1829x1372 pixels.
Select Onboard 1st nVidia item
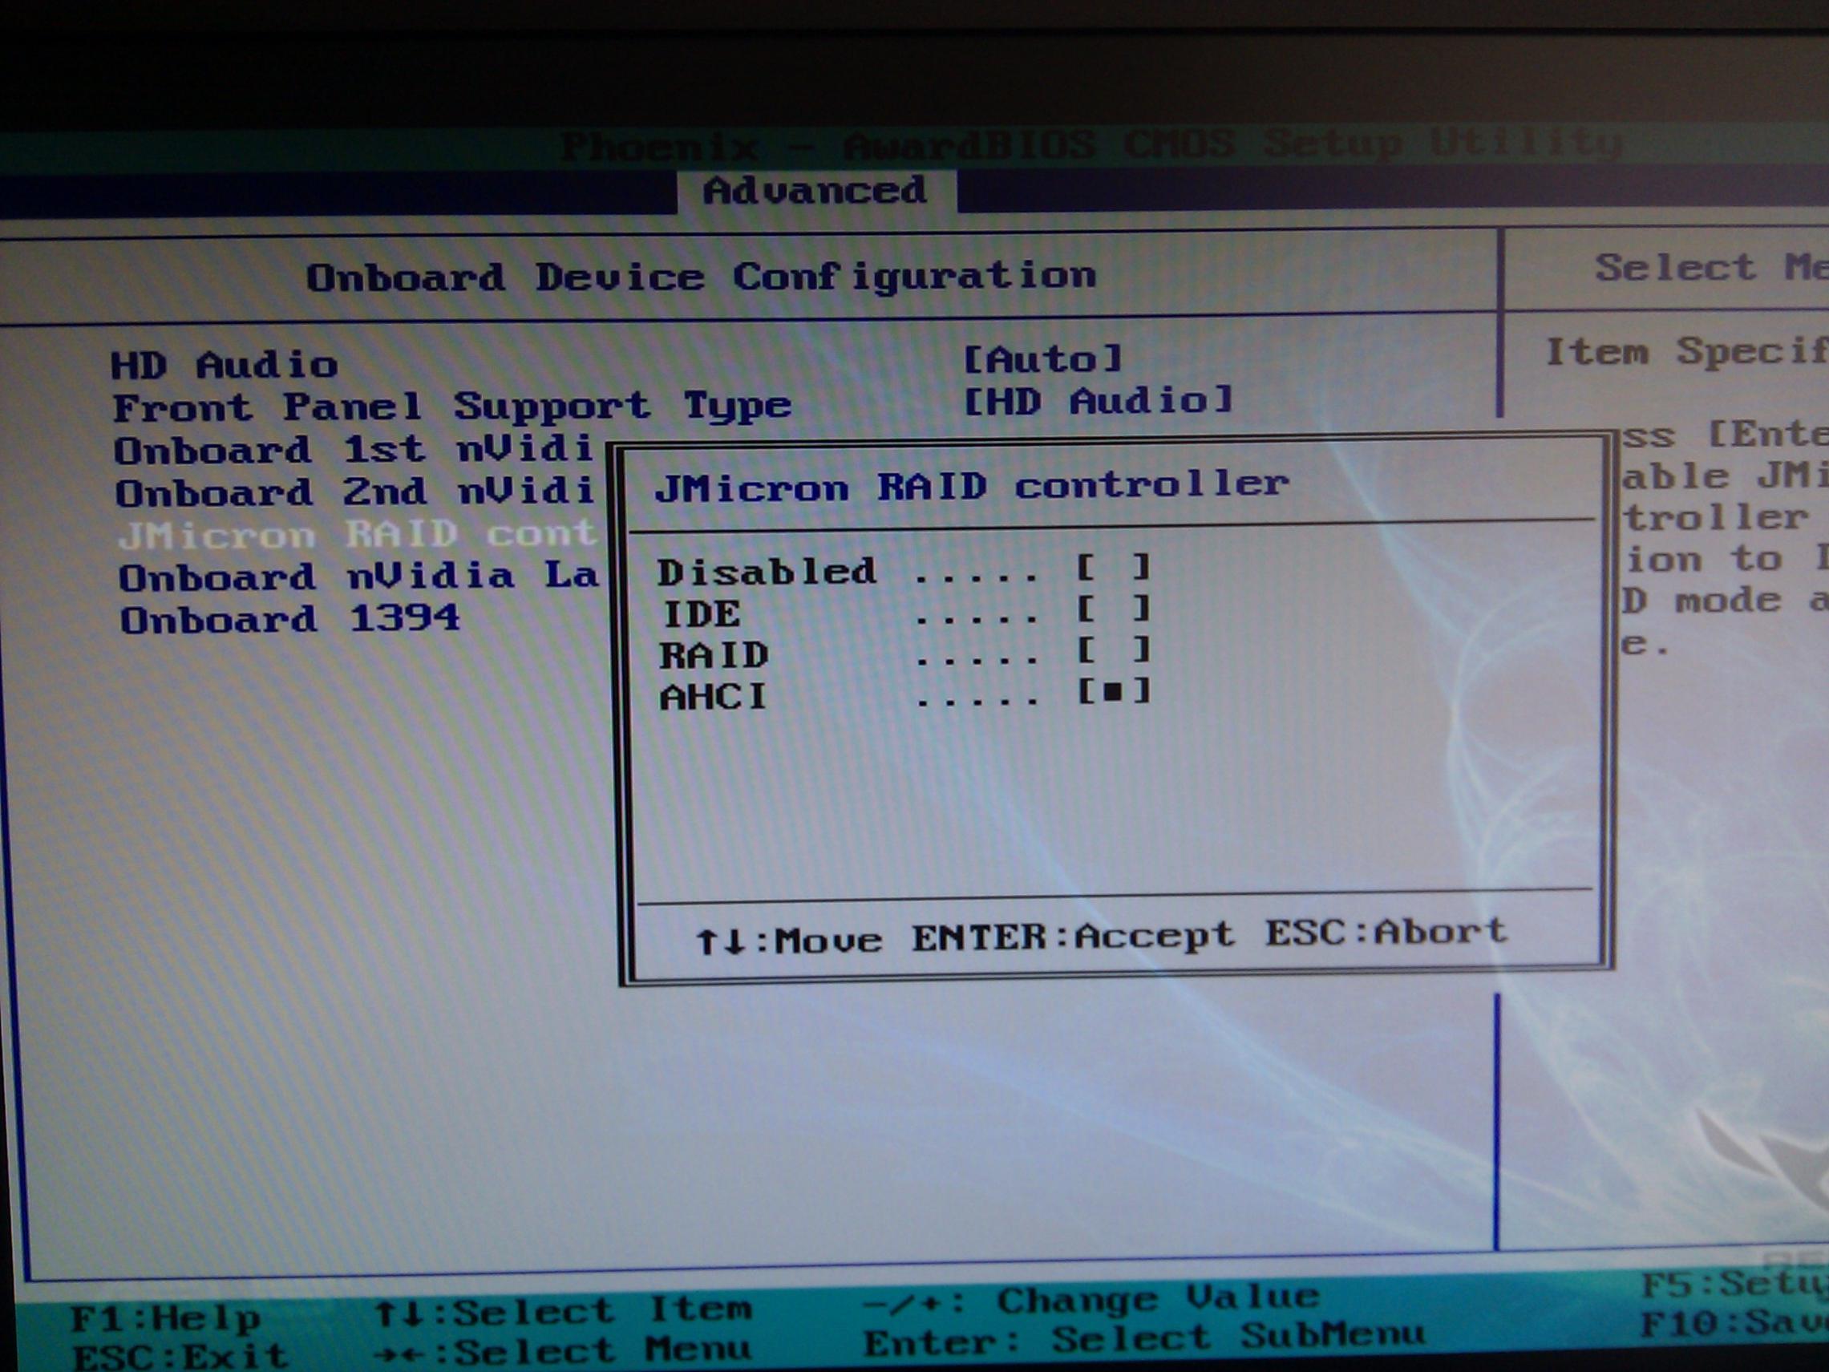click(354, 450)
